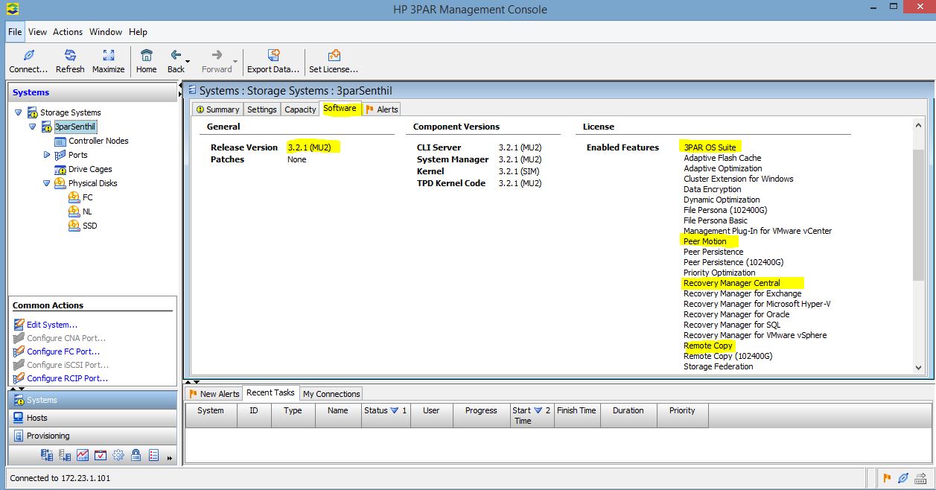The width and height of the screenshot is (936, 490).
Task: Click the gear settings icon below the sidebar
Action: pos(118,454)
